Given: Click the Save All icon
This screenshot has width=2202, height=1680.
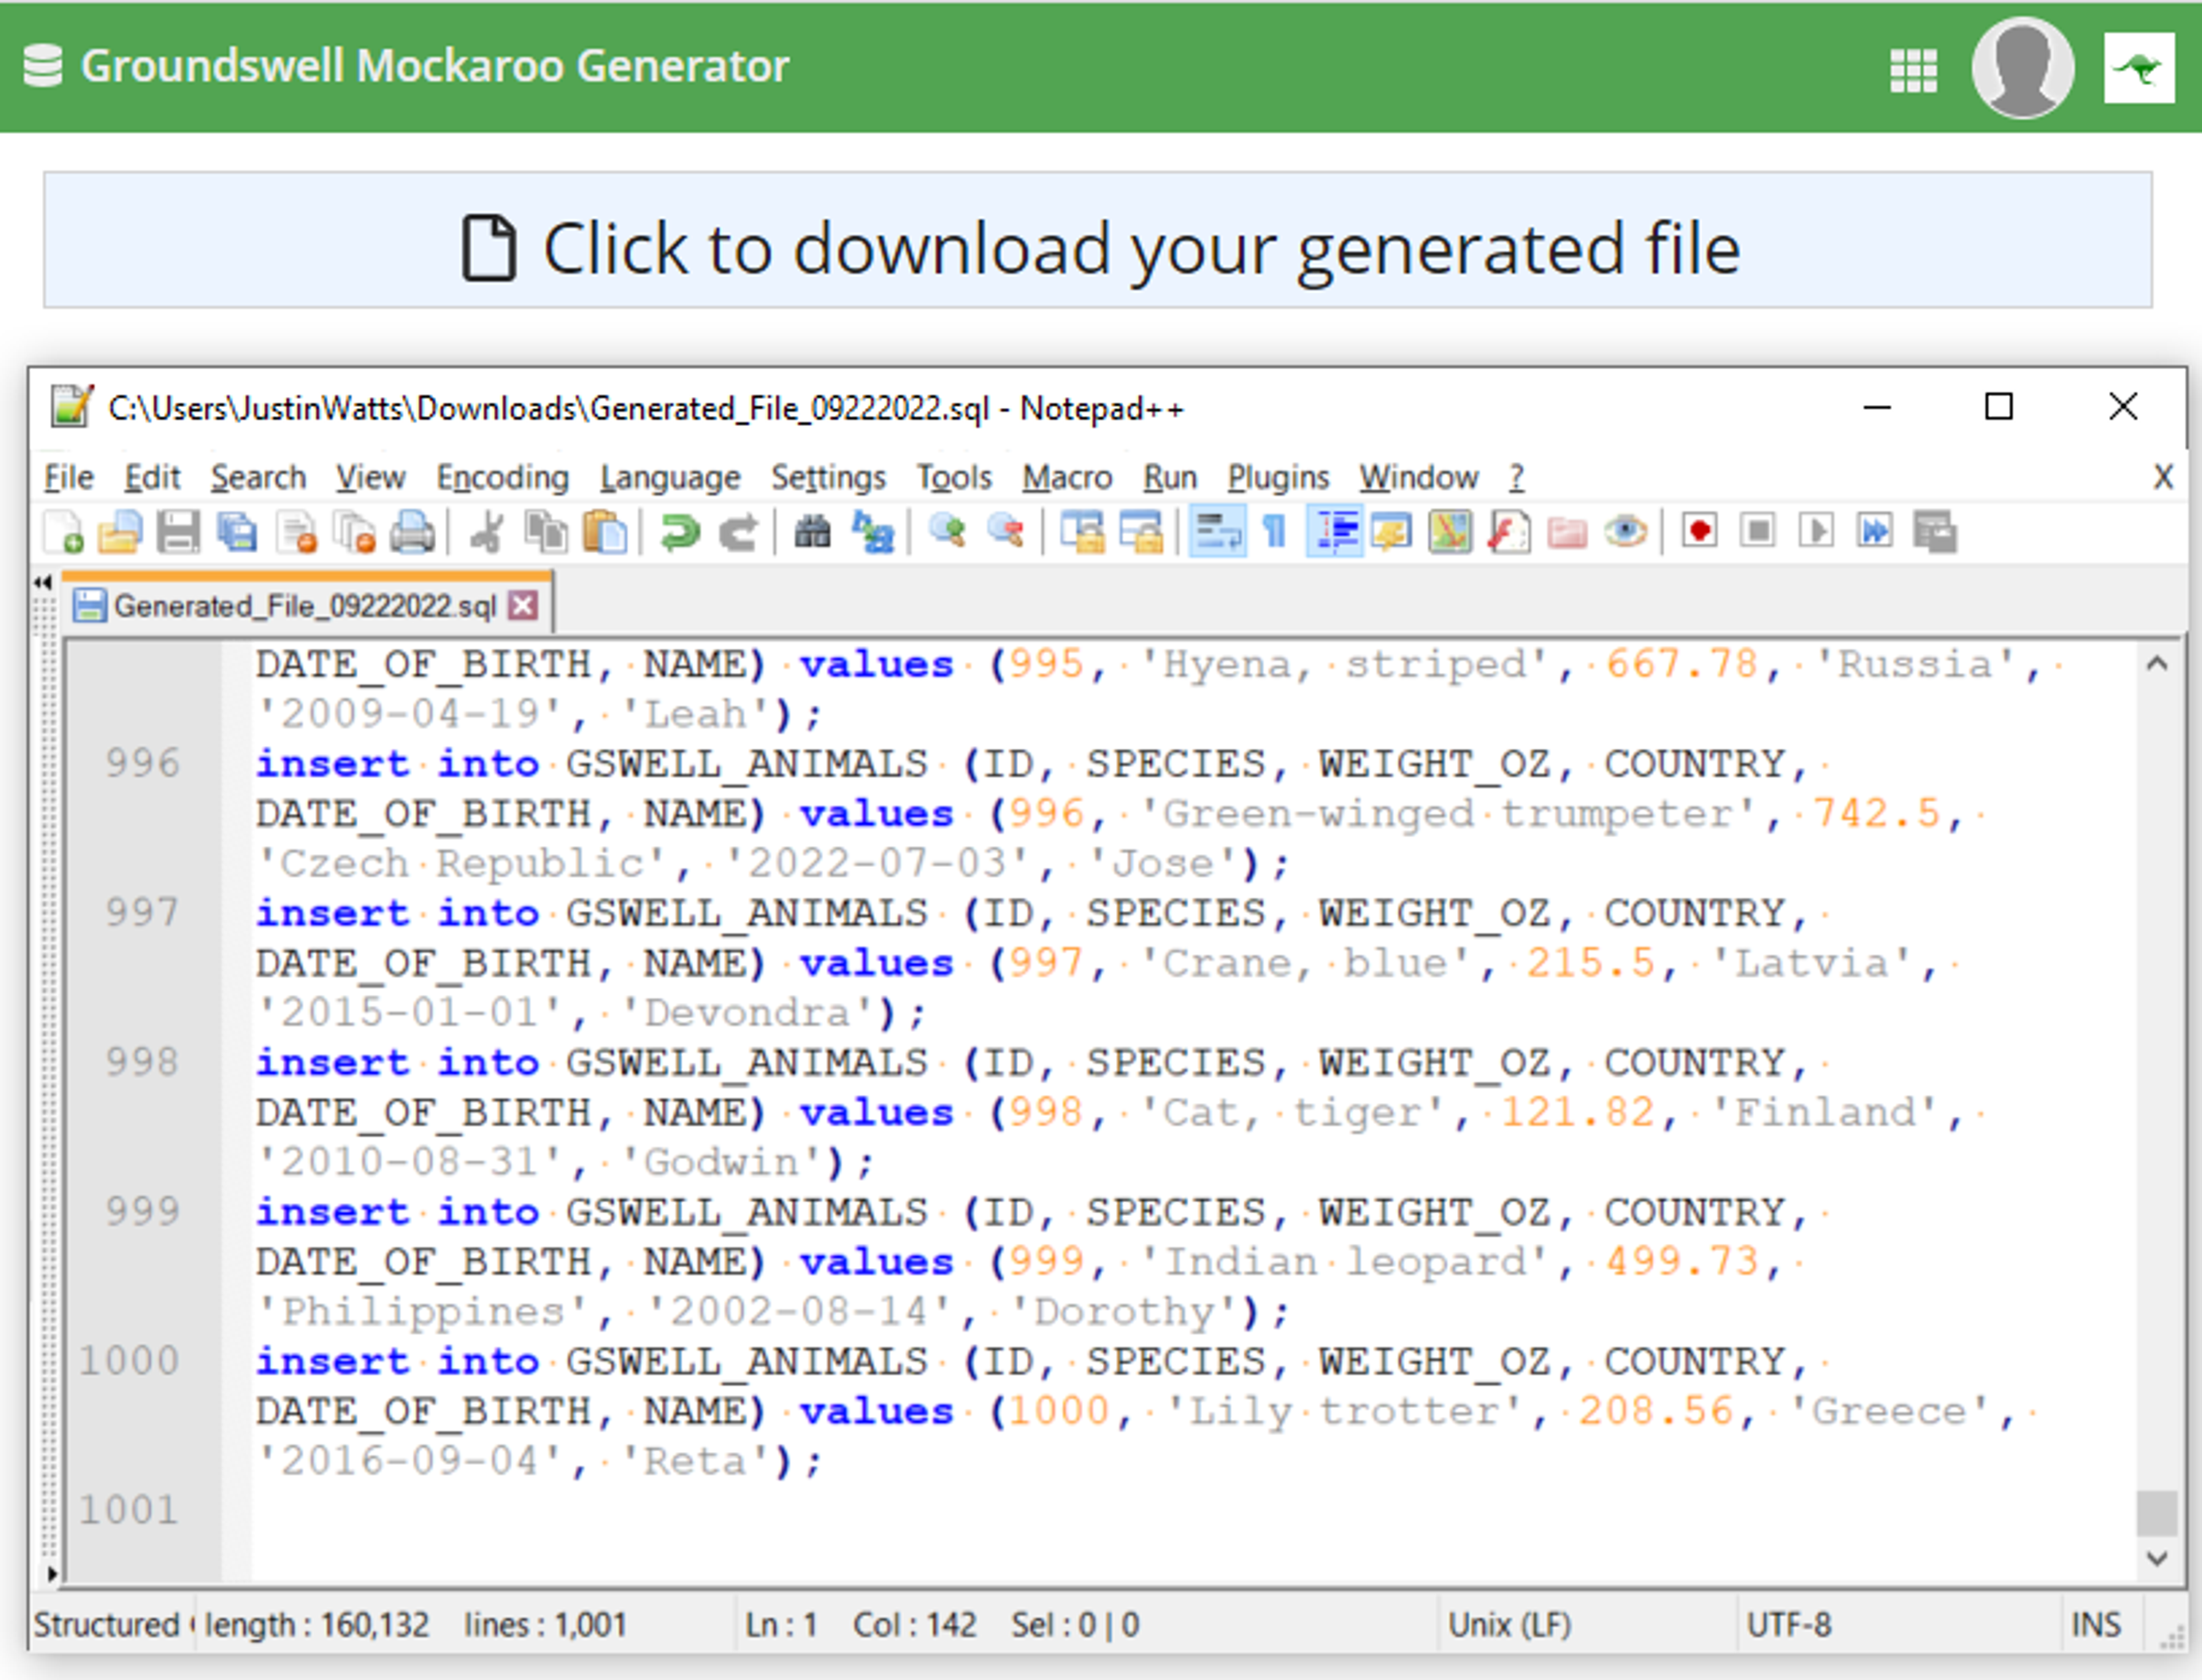Looking at the screenshot, I should (x=238, y=532).
